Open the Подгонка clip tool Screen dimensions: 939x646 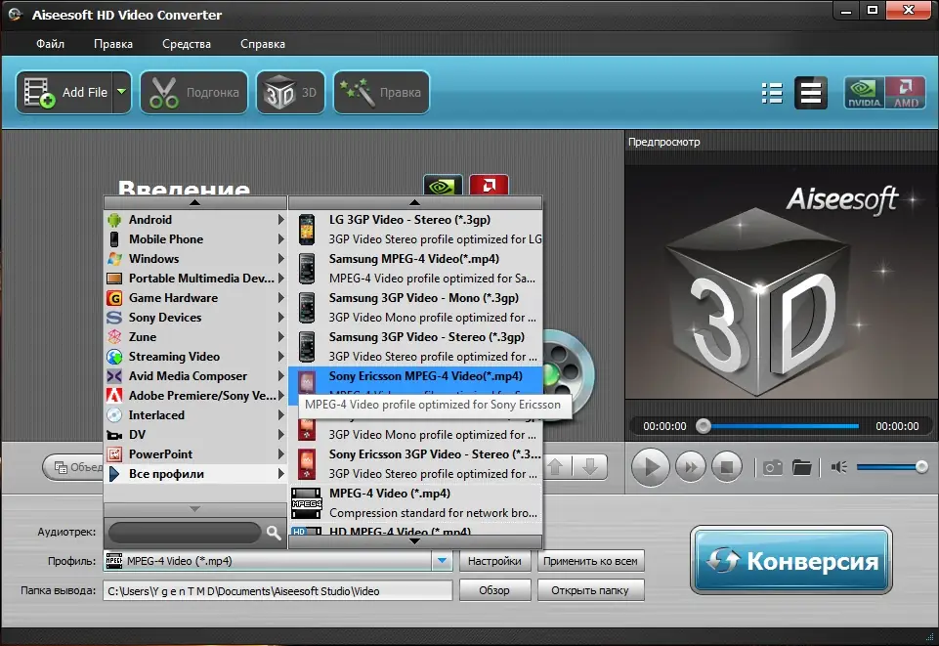(194, 92)
